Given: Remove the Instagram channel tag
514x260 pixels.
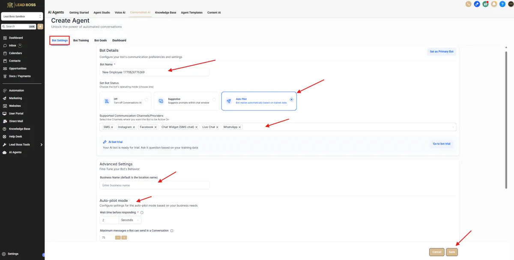Looking at the screenshot, I should pyautogui.click(x=134, y=127).
